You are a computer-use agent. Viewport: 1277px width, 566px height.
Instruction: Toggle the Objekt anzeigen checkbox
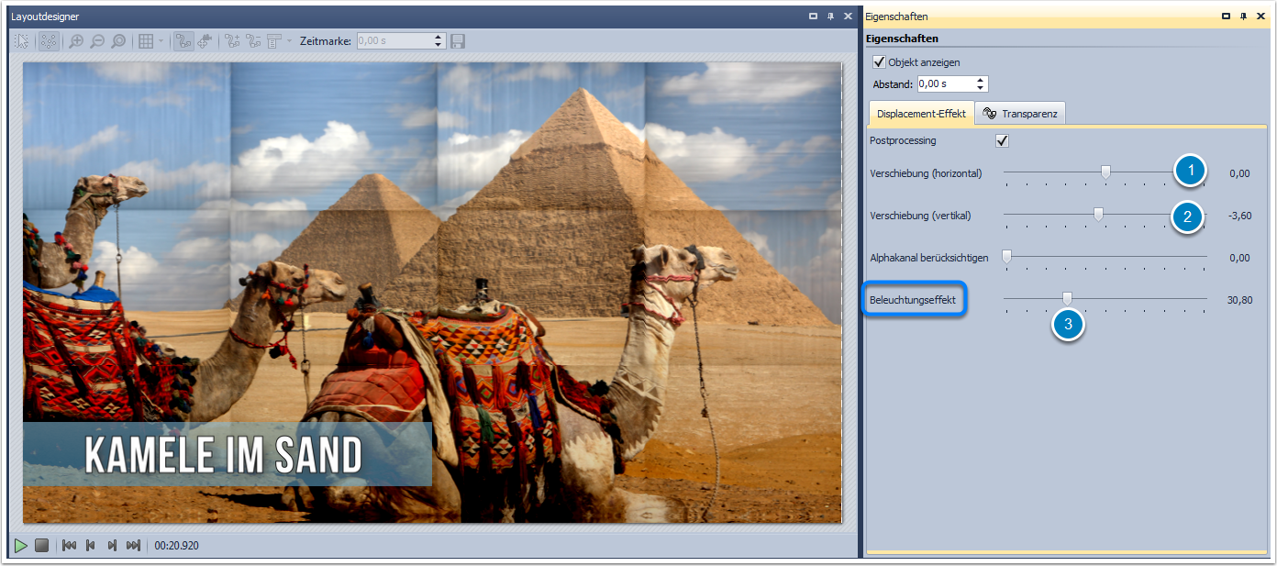click(879, 62)
